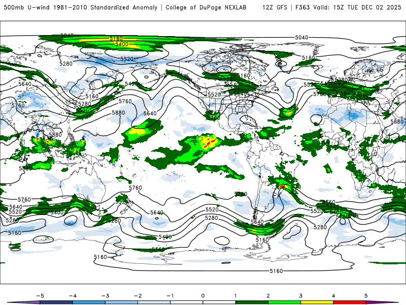Click the "2" colorbar label

[268, 296]
